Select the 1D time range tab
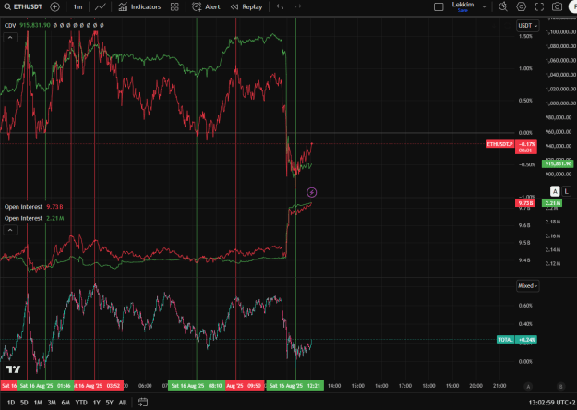The height and width of the screenshot is (410, 577). [11, 403]
